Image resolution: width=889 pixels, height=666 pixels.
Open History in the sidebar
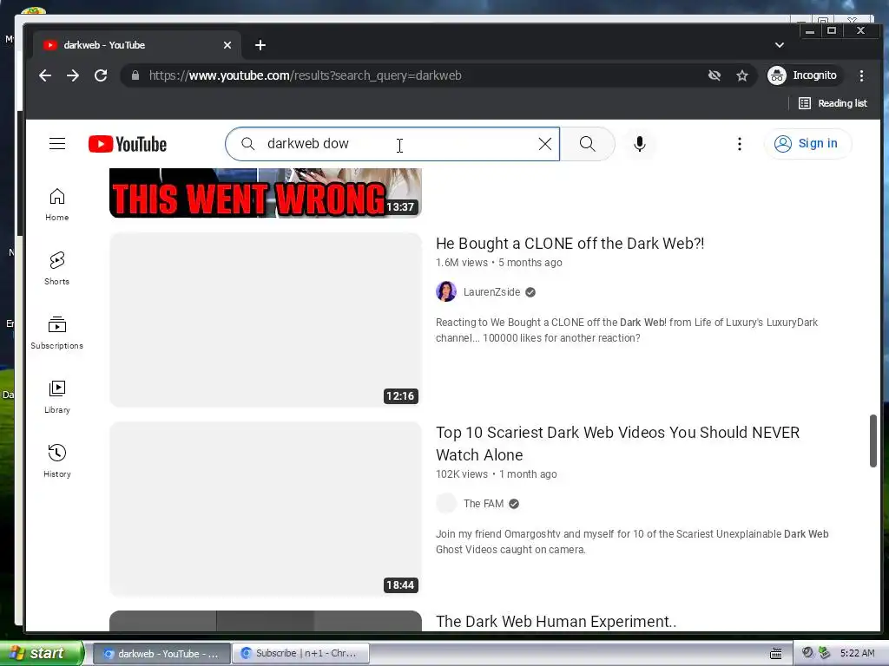[57, 461]
